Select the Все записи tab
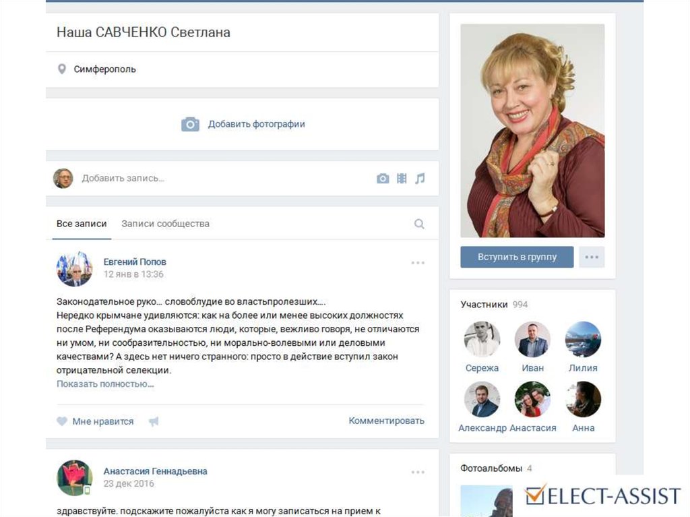 [x=82, y=224]
